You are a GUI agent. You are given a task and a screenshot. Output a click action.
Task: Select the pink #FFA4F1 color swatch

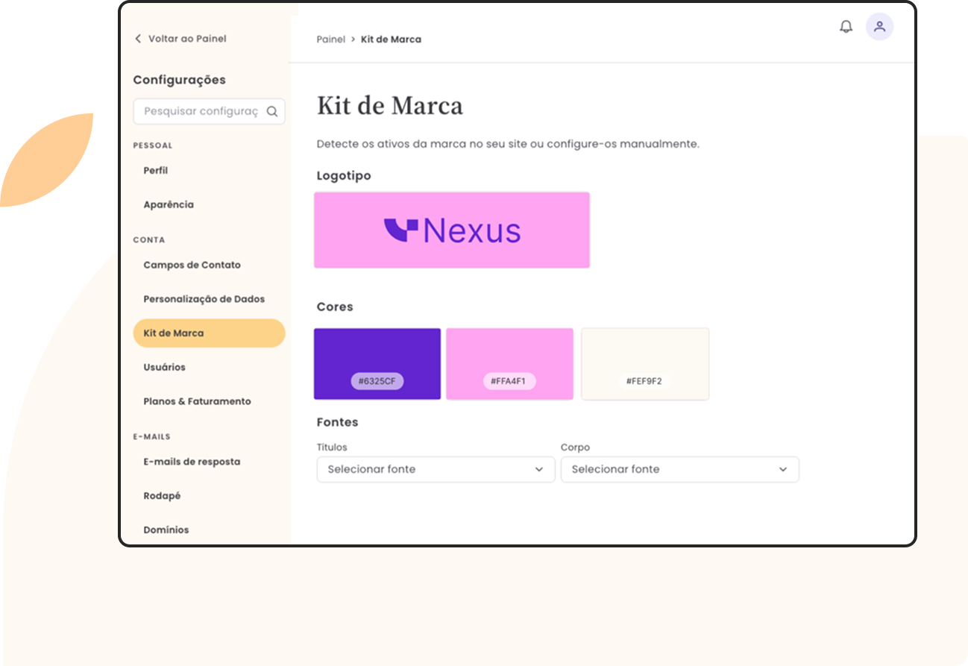coord(510,364)
